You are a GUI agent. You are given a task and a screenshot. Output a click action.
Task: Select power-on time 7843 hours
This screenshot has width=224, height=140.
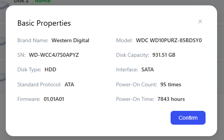[171, 99]
